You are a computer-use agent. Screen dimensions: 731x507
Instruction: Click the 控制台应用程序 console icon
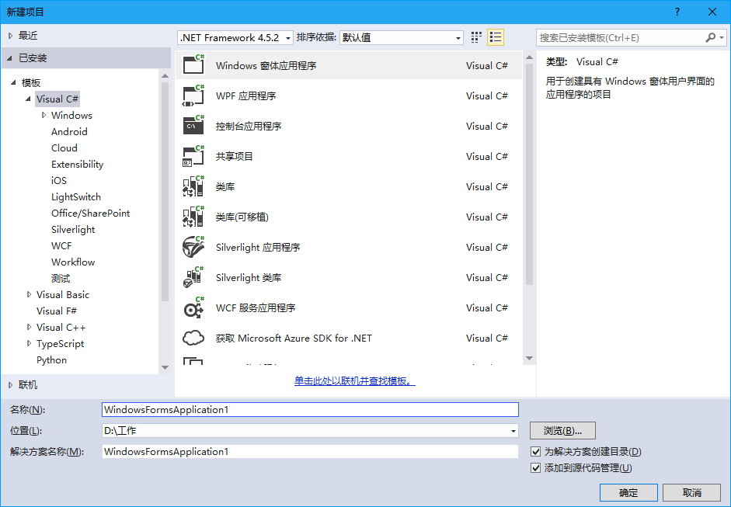tap(193, 126)
